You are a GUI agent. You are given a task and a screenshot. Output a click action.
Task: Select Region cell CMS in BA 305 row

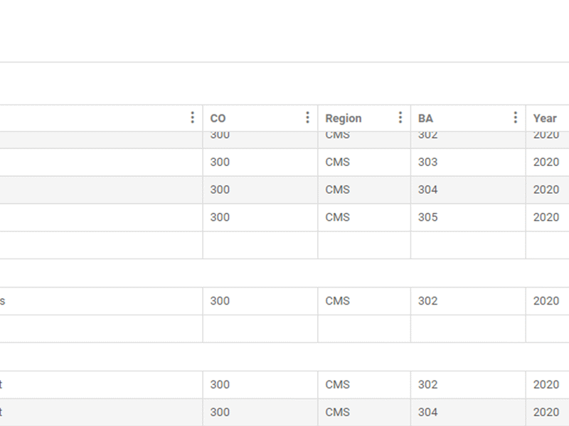(x=364, y=217)
